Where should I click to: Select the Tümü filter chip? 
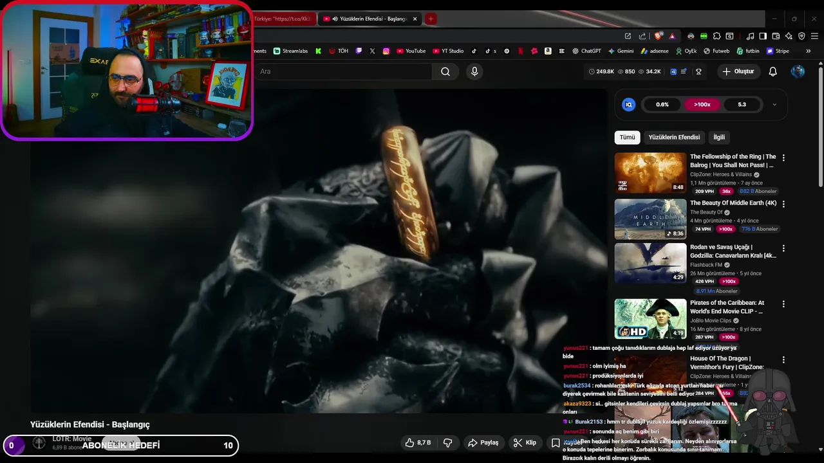point(627,137)
